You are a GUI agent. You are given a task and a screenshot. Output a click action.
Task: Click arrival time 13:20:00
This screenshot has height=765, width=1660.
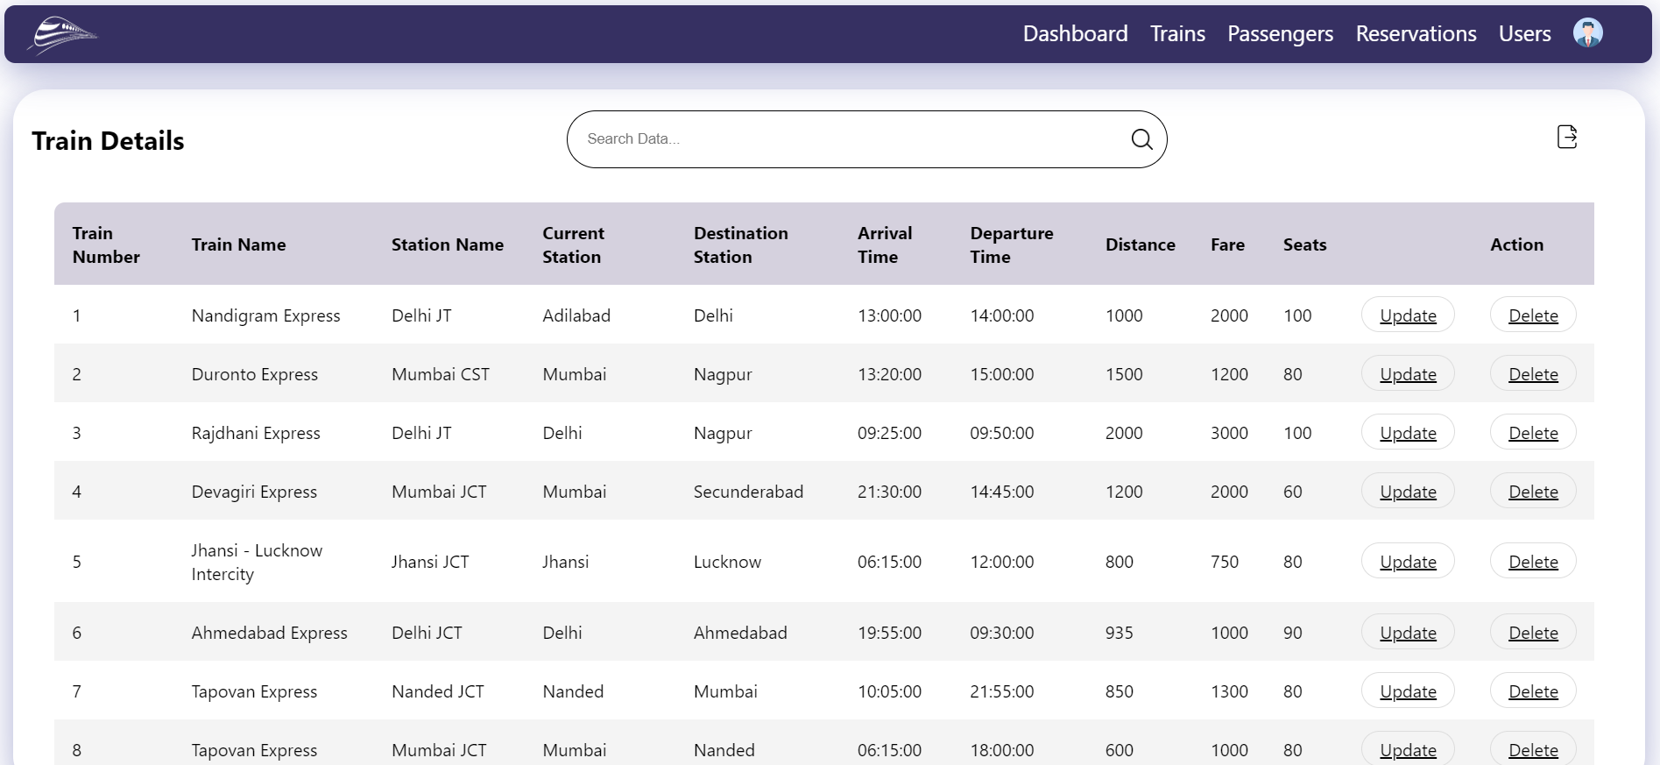coord(889,374)
